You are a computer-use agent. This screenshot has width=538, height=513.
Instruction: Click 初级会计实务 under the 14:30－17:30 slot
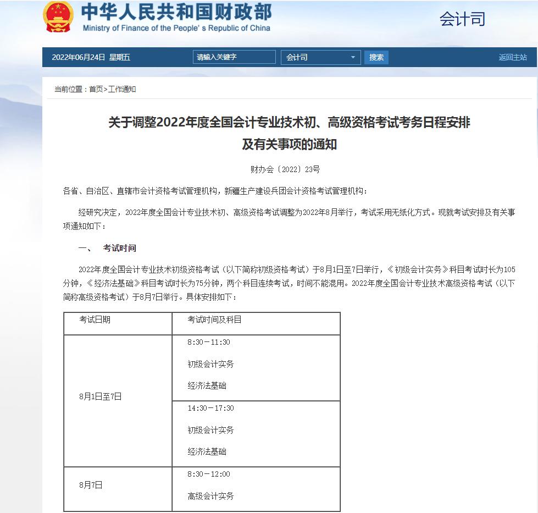210,430
